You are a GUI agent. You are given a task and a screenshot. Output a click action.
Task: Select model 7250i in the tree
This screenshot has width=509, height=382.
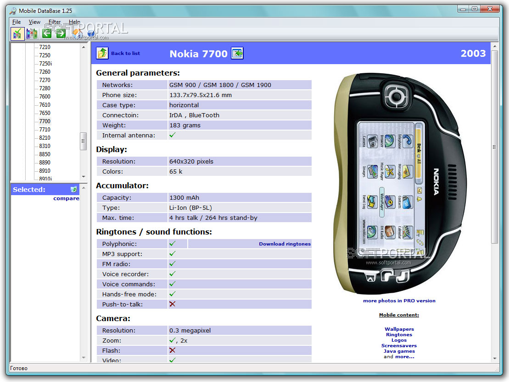(x=45, y=64)
